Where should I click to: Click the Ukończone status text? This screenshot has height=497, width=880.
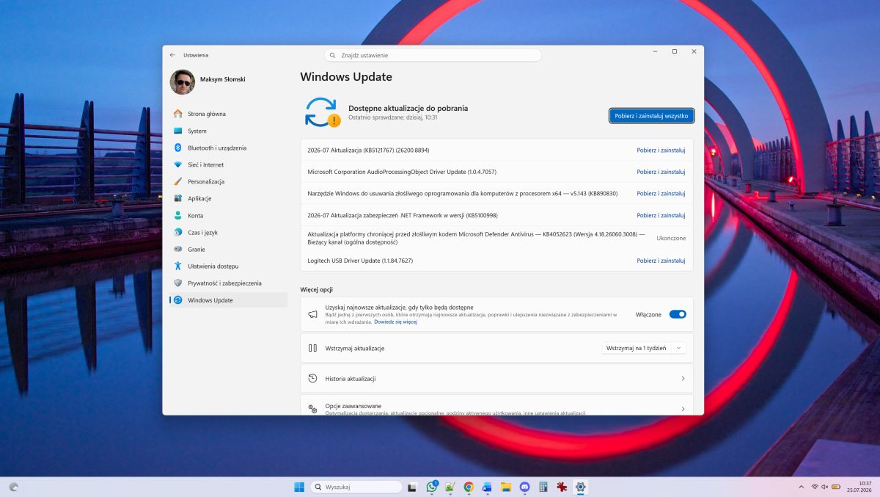click(671, 238)
